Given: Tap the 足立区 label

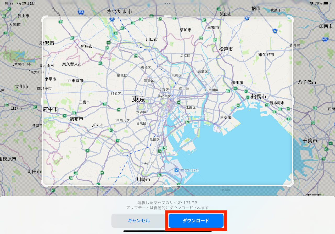Looking at the screenshot, I should click(x=185, y=55).
